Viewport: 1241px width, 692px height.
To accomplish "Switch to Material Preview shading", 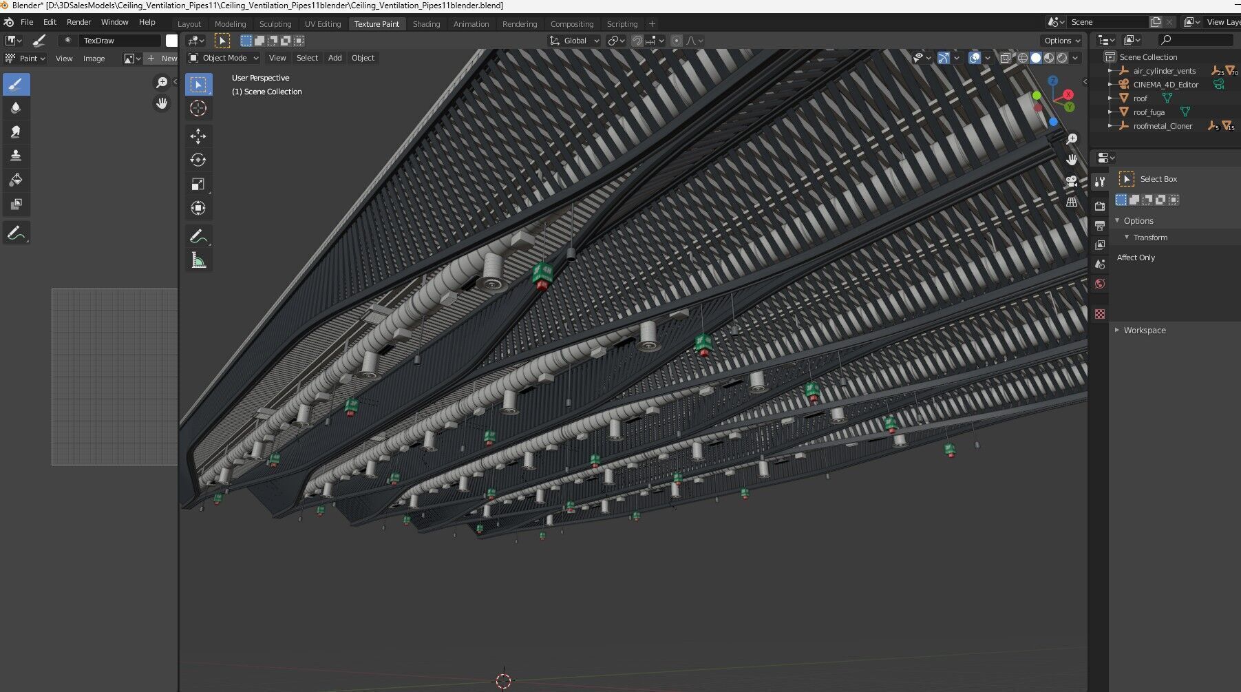I will [1049, 58].
